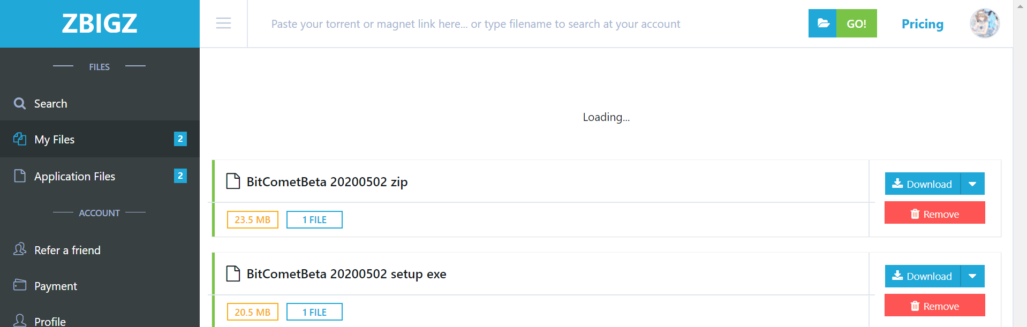Image resolution: width=1027 pixels, height=327 pixels.
Task: Download the BitCometBeta 20200502 zip file
Action: [923, 184]
